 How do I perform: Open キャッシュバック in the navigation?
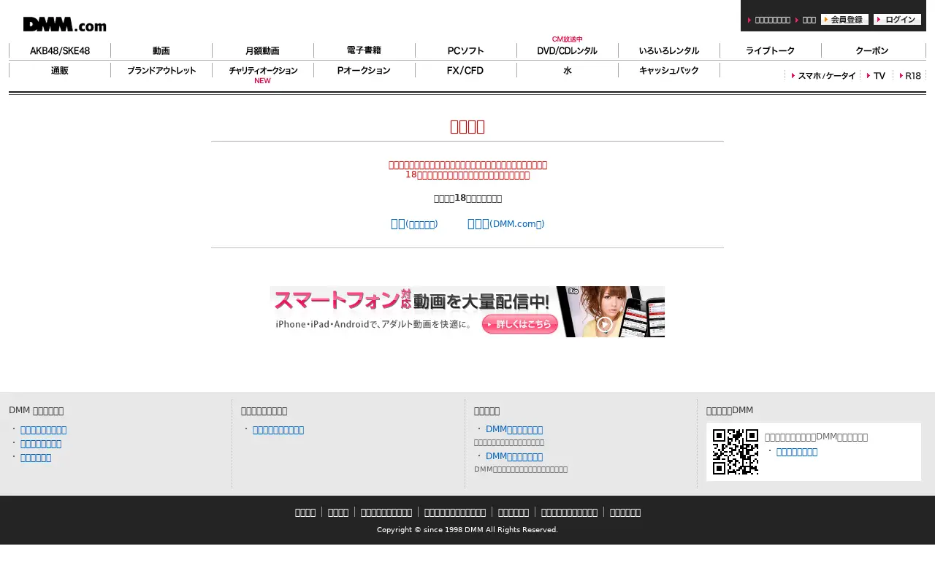(669, 70)
